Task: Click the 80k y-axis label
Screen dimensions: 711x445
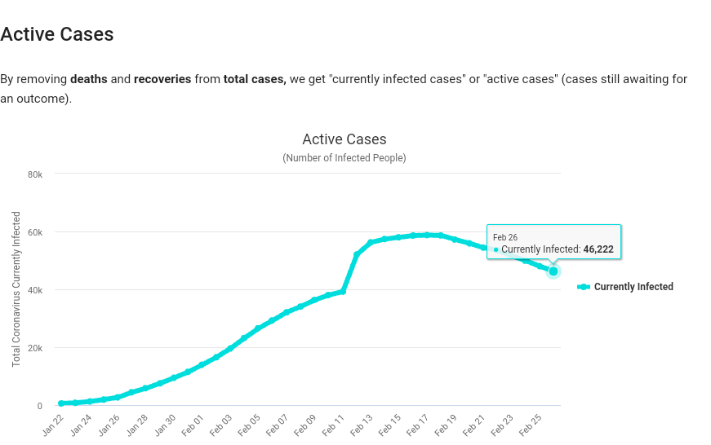Action: [35, 174]
